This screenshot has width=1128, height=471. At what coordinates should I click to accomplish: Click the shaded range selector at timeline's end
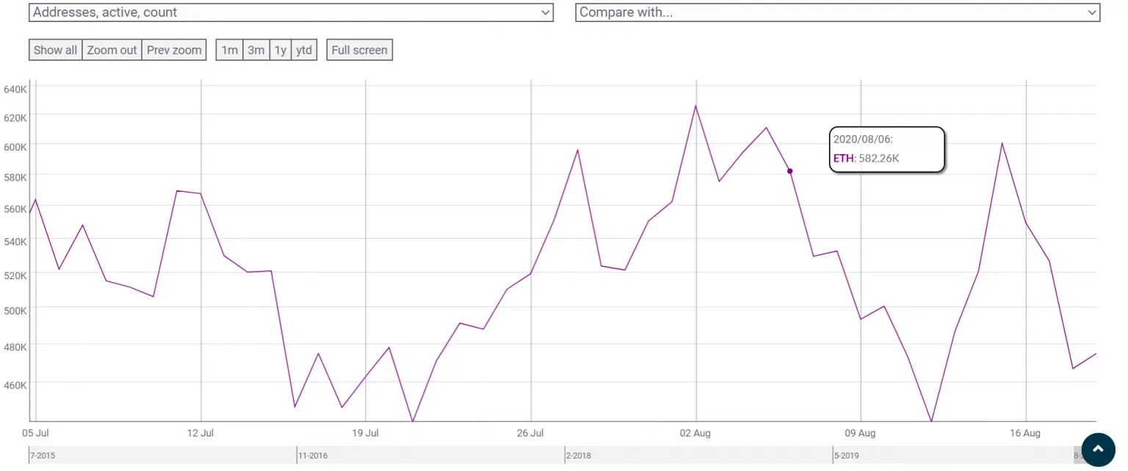click(1078, 456)
